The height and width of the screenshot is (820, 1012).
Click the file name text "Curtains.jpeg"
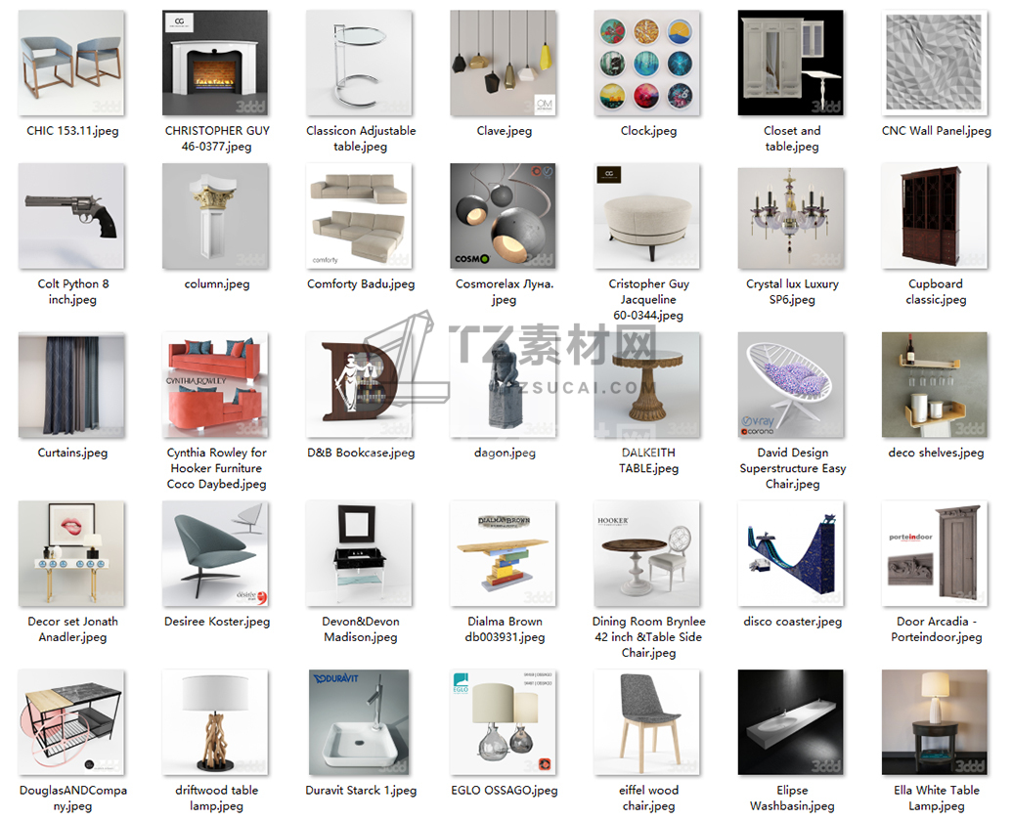click(x=73, y=453)
